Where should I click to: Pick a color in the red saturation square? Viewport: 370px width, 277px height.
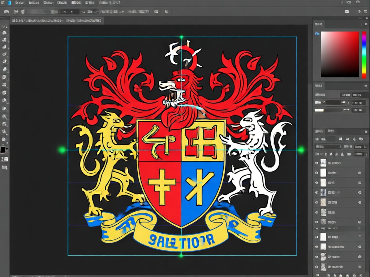340,54
